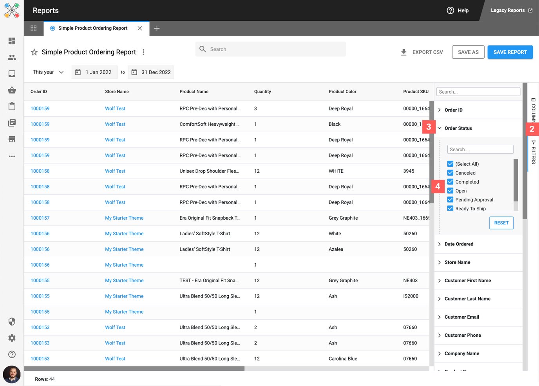
Task: Open the customers people icon in sidebar
Action: (12, 58)
